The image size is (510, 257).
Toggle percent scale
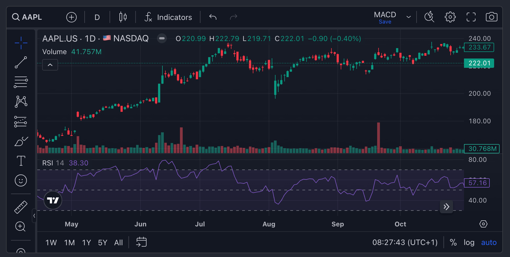453,242
